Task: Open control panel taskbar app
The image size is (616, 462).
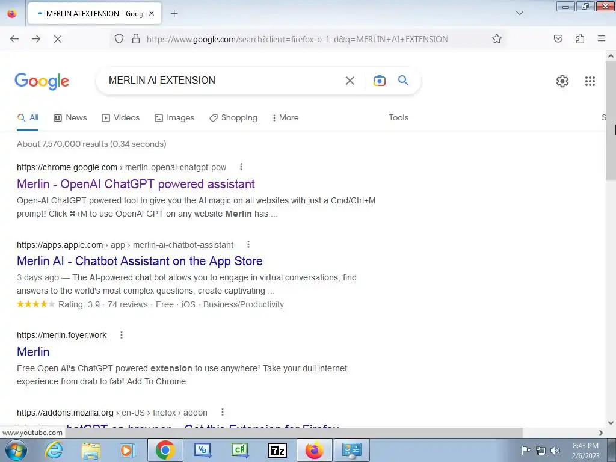Action: point(351,450)
